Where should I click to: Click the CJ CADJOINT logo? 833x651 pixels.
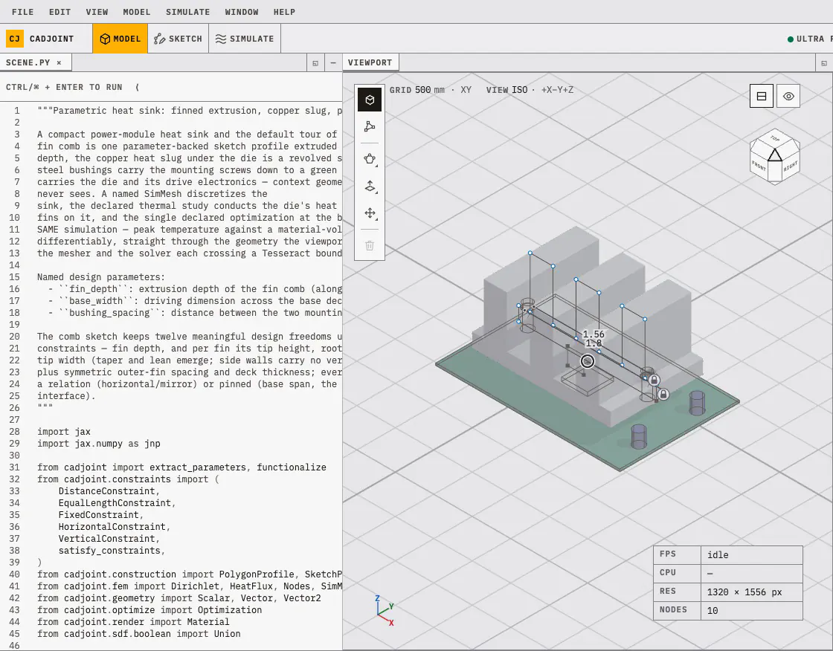coord(40,39)
